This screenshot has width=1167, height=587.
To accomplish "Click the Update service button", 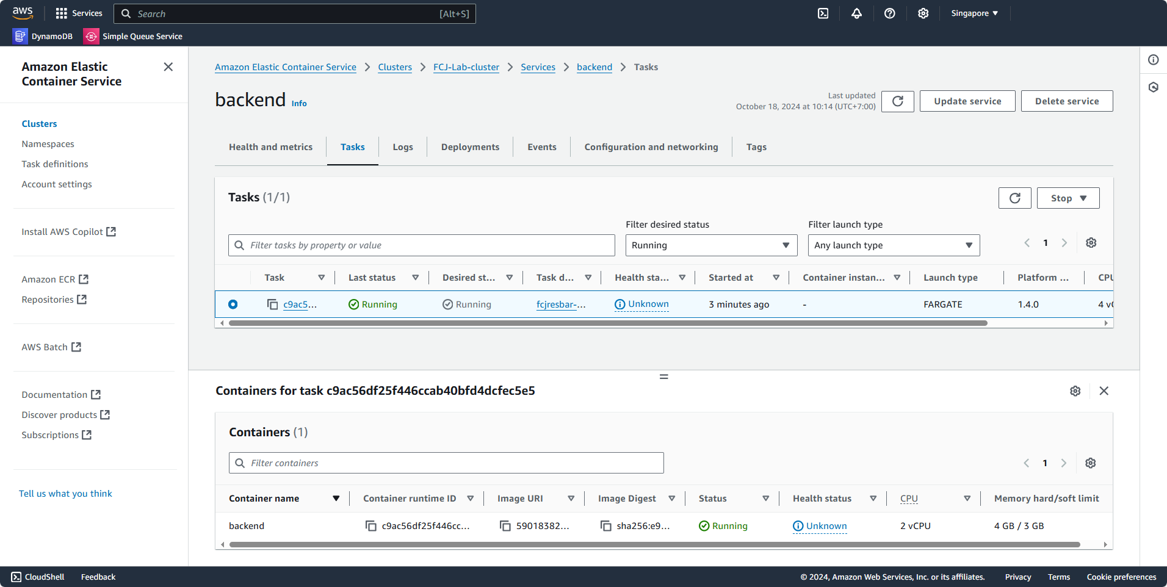I will click(x=967, y=101).
